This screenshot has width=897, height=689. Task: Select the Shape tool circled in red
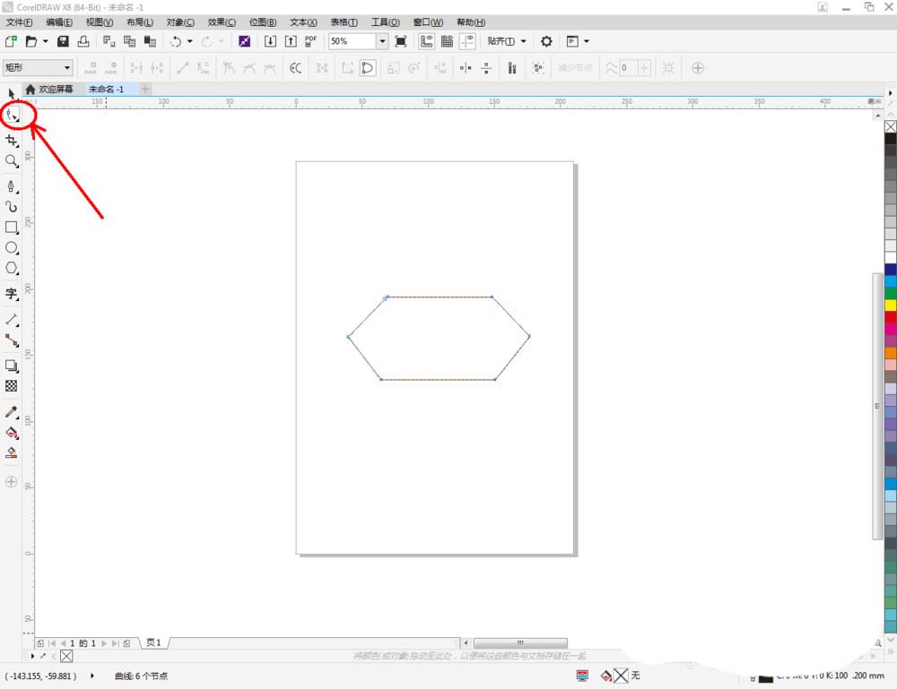click(x=13, y=116)
